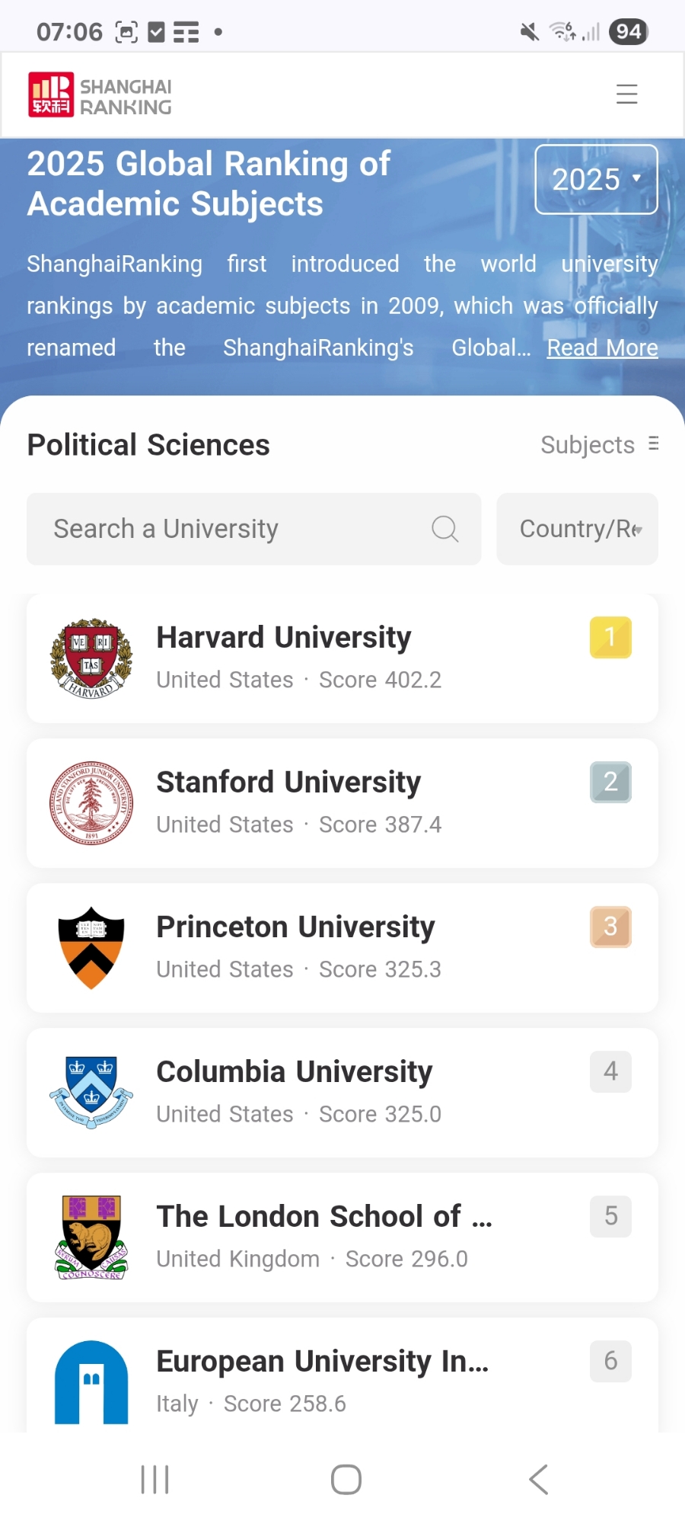Tap the Princeton University shield
This screenshot has width=685, height=1524.
click(x=91, y=948)
